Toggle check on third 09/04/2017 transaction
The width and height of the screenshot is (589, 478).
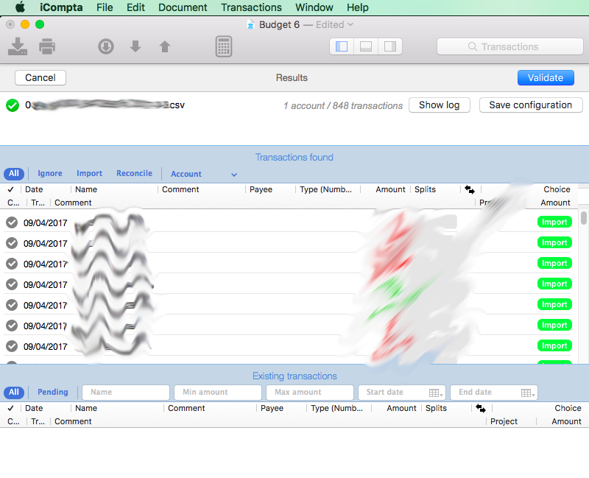(x=12, y=264)
